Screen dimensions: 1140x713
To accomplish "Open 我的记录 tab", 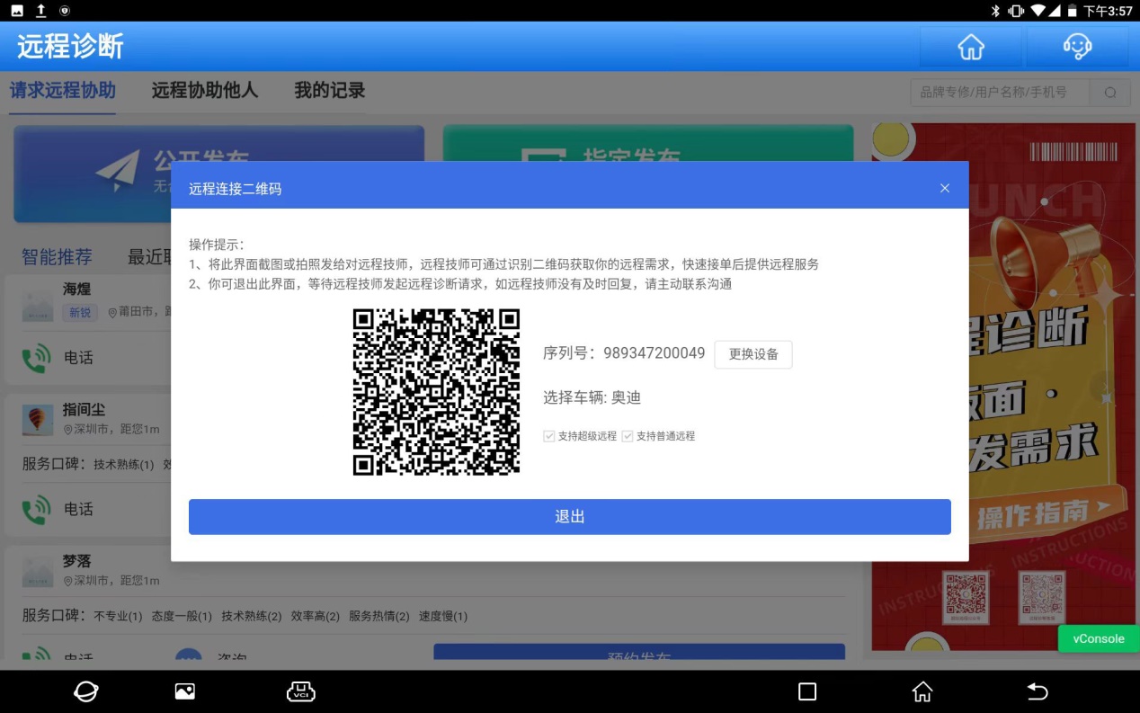I will click(x=330, y=91).
